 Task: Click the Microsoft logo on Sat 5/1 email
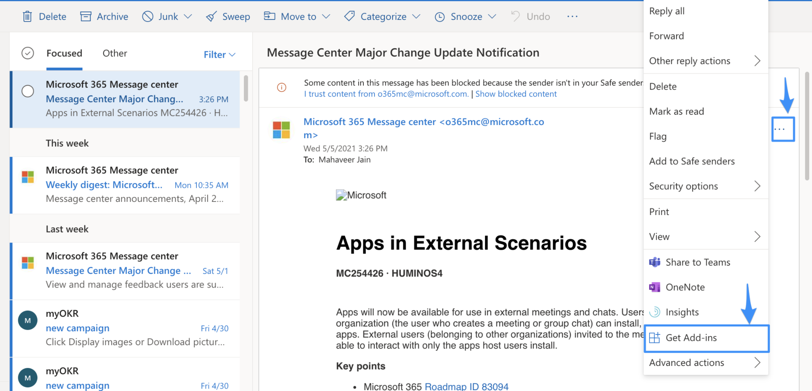[x=28, y=263]
